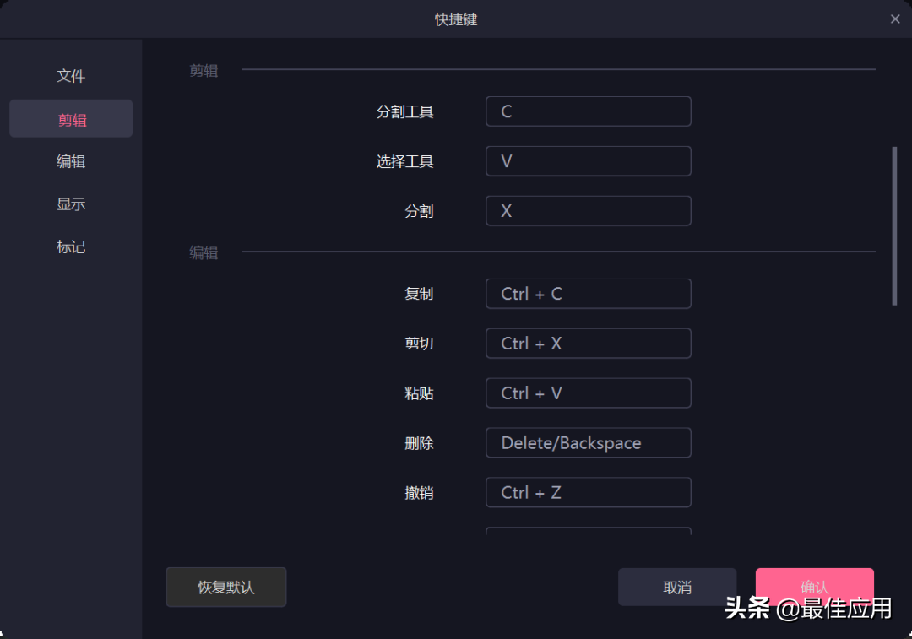The image size is (912, 639).
Task: Click the 恢复默认 button
Action: point(225,588)
